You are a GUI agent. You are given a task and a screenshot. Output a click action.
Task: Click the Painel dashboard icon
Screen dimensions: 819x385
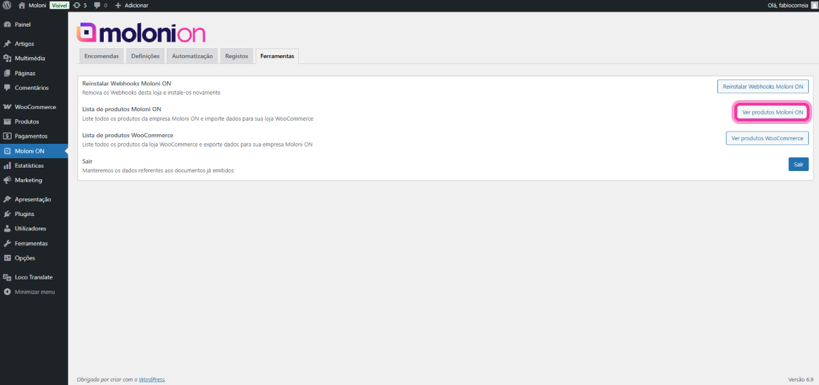pyautogui.click(x=8, y=25)
